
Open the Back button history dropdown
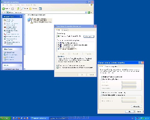(9, 9)
